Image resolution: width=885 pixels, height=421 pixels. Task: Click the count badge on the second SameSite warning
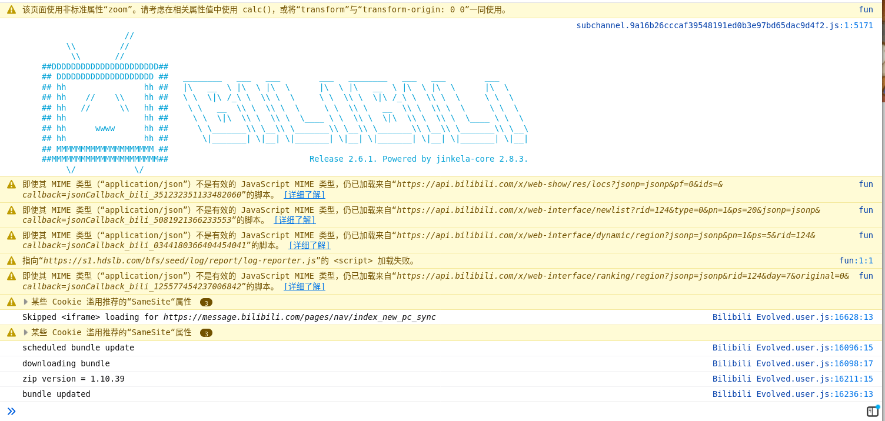pyautogui.click(x=206, y=332)
